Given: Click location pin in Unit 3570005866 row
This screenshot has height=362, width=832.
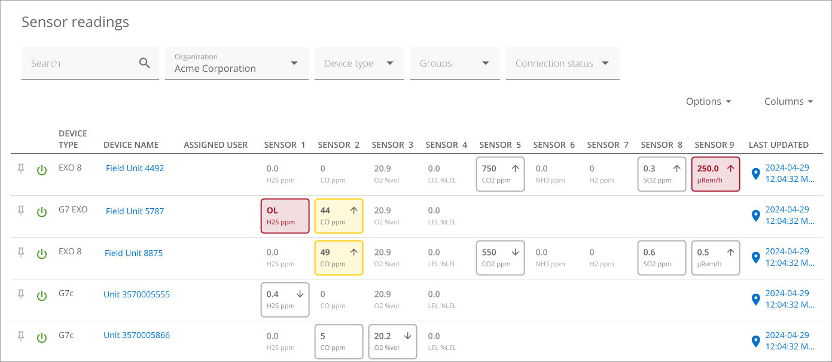Looking at the screenshot, I should (755, 341).
